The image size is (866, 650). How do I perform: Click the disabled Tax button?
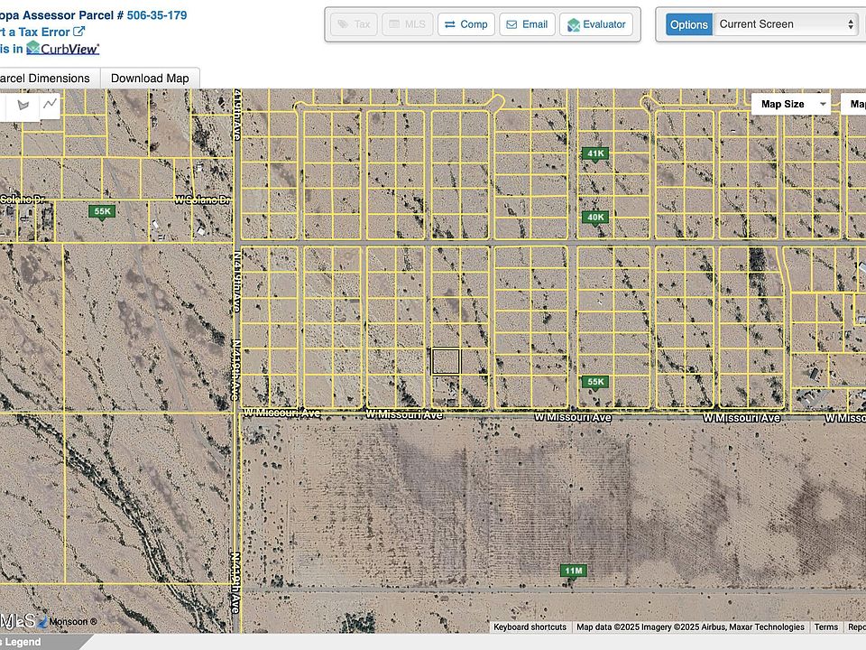pos(354,24)
